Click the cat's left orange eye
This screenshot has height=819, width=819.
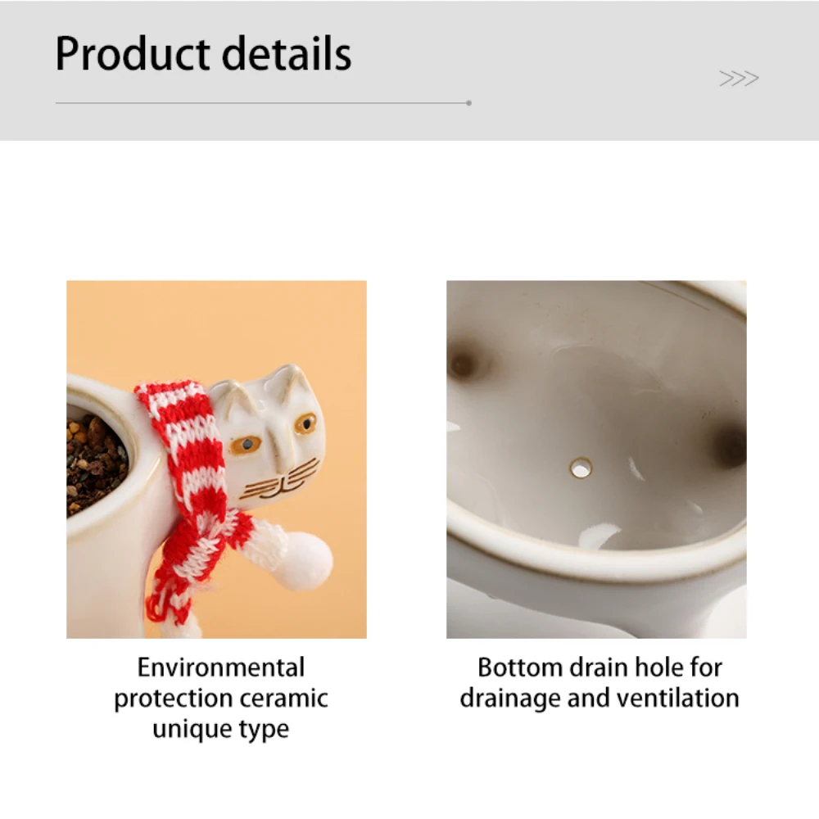click(246, 445)
